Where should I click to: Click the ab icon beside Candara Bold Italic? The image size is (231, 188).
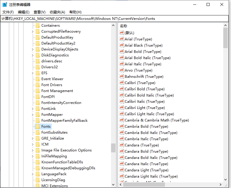121,157
